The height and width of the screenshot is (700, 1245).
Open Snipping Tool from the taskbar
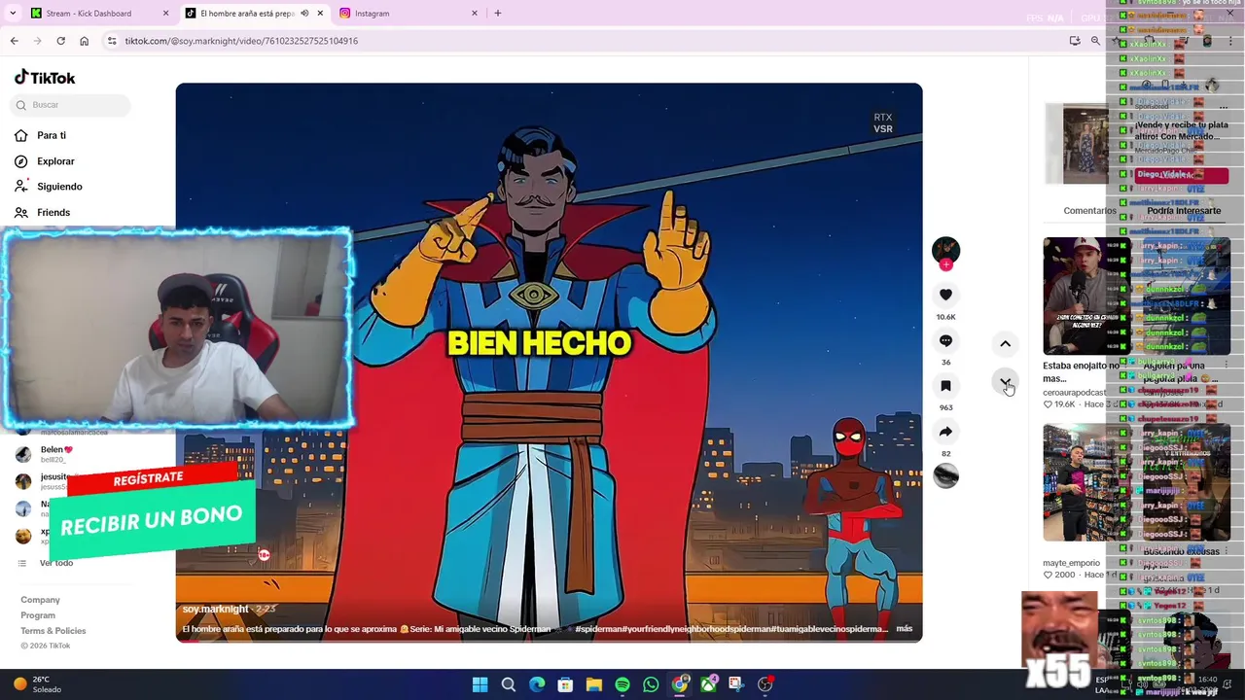pos(736,684)
